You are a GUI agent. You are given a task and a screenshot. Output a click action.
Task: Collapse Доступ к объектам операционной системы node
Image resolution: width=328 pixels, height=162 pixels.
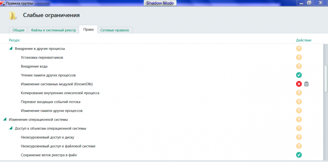11,128
